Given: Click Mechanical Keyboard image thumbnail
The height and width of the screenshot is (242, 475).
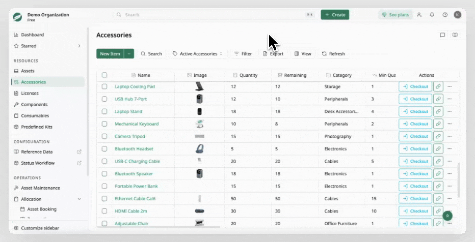Looking at the screenshot, I should [199, 124].
